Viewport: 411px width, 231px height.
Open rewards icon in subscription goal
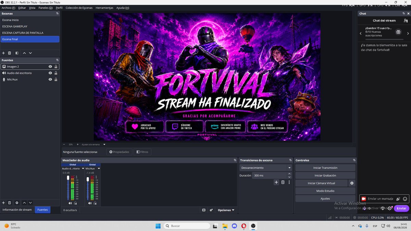pyautogui.click(x=398, y=32)
